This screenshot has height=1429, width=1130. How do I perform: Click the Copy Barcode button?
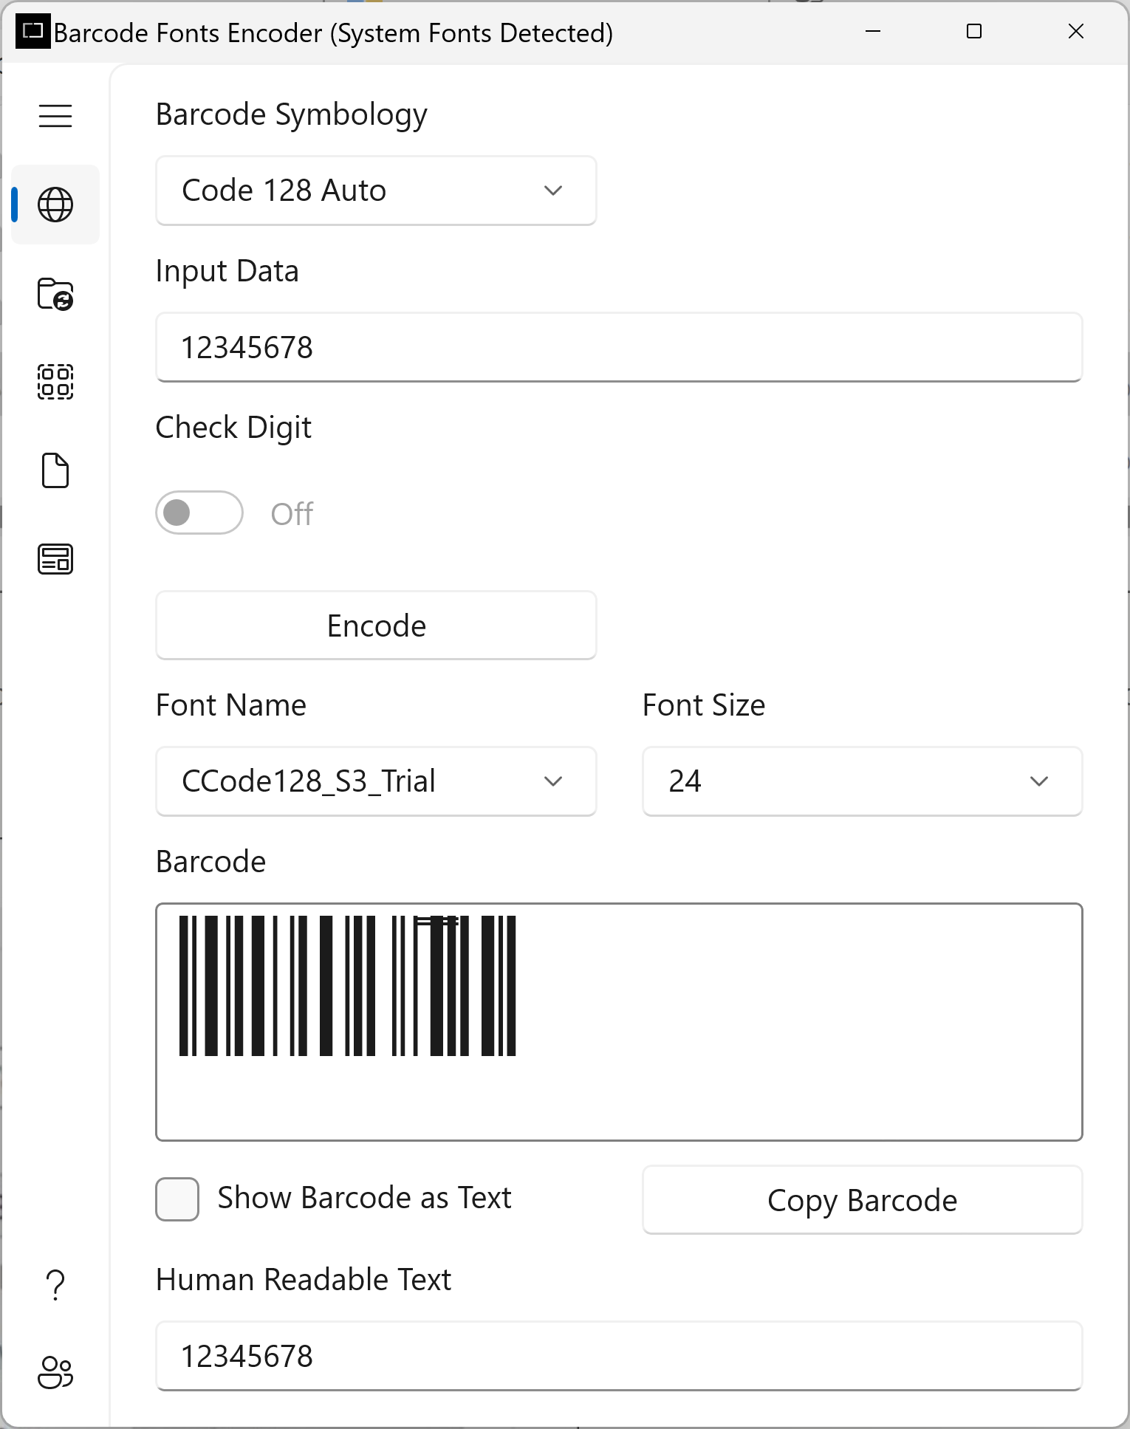[x=862, y=1200]
